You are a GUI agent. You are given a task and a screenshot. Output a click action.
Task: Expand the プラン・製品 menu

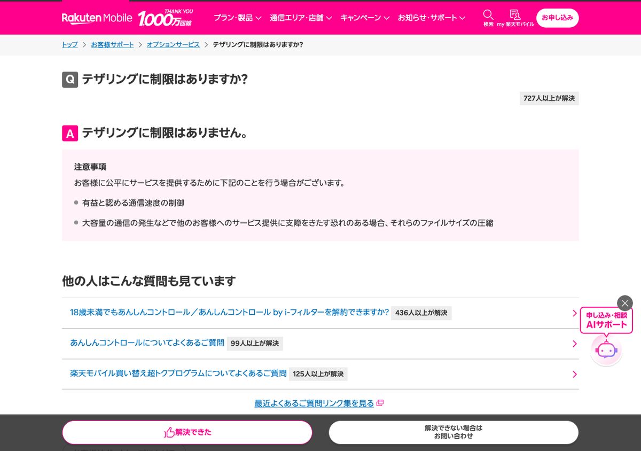pyautogui.click(x=238, y=18)
